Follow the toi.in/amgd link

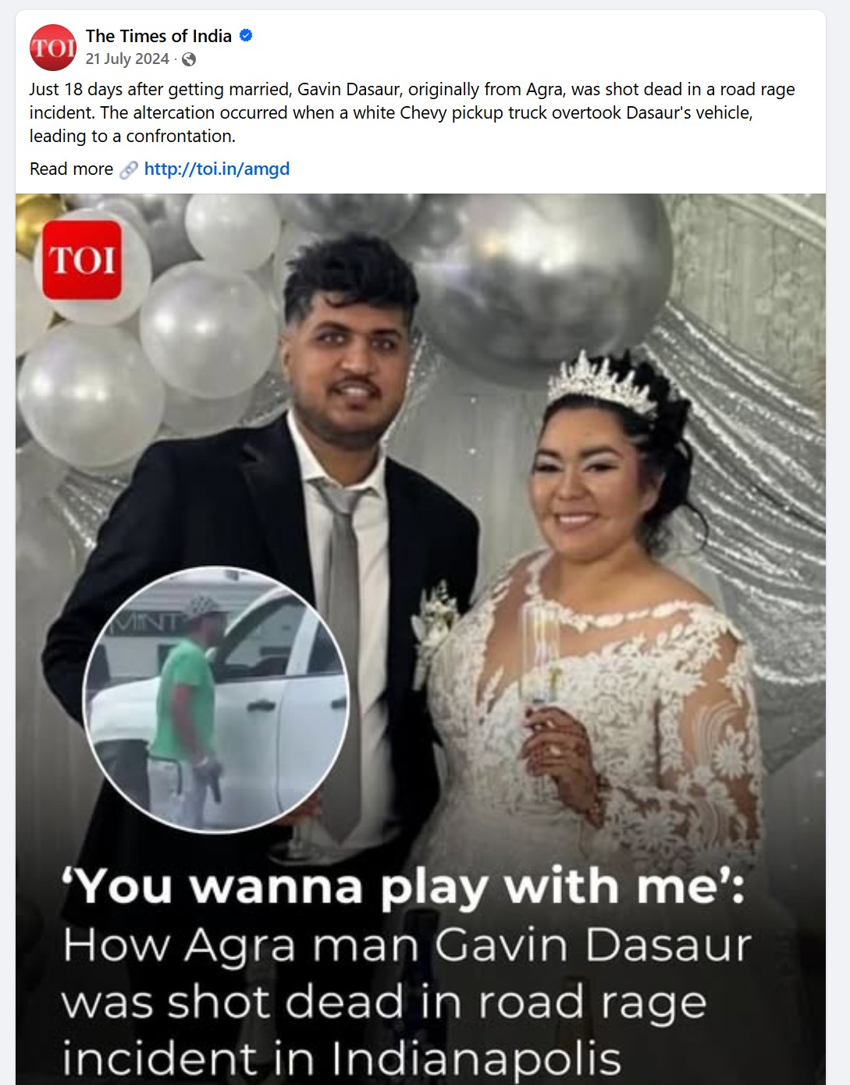click(217, 169)
